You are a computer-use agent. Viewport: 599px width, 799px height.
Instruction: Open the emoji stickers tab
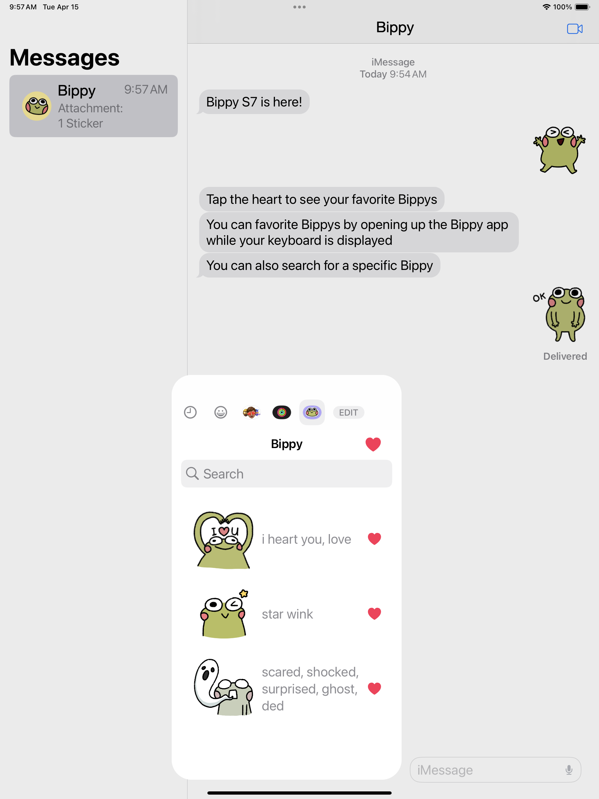tap(221, 412)
